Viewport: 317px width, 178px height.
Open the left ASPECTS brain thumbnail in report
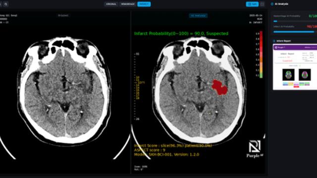[x=288, y=75]
